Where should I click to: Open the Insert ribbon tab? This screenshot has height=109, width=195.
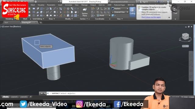(x=60, y=5)
